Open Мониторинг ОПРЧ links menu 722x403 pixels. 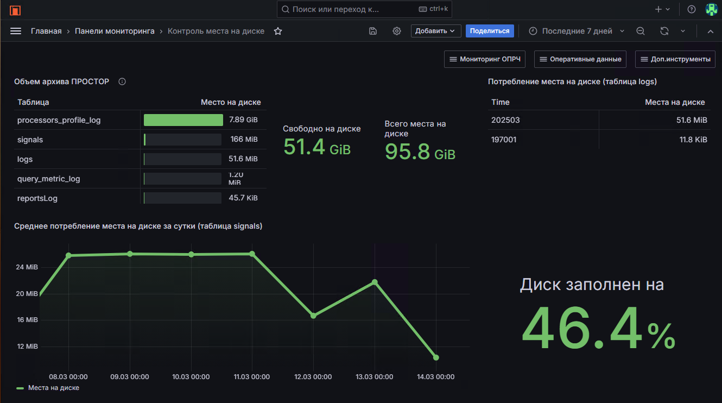click(x=485, y=59)
